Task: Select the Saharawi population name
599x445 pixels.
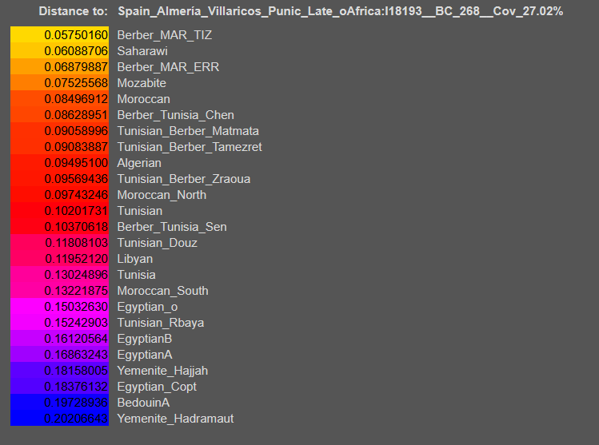Action: pos(142,51)
